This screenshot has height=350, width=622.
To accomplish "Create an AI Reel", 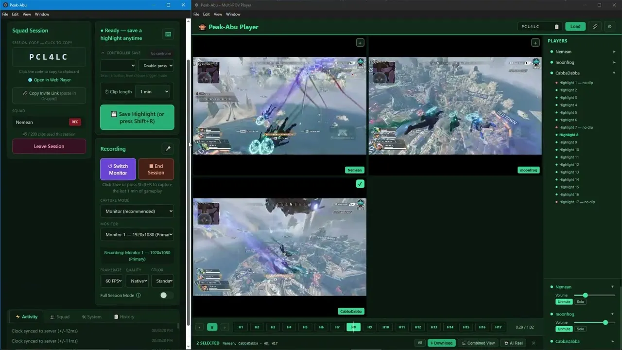I will 513,343.
